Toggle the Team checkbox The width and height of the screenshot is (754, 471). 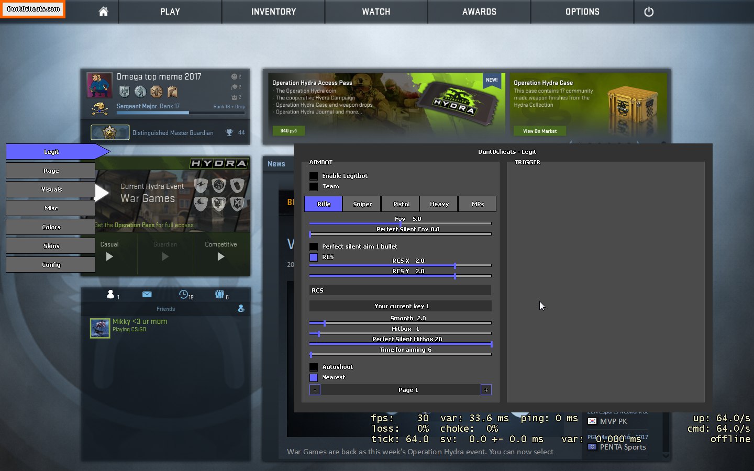(314, 186)
